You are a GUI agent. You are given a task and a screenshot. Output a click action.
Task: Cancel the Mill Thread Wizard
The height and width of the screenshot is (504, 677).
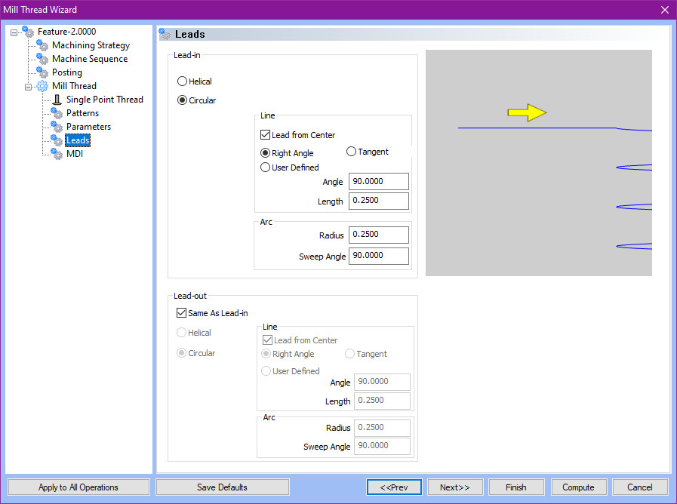[640, 487]
